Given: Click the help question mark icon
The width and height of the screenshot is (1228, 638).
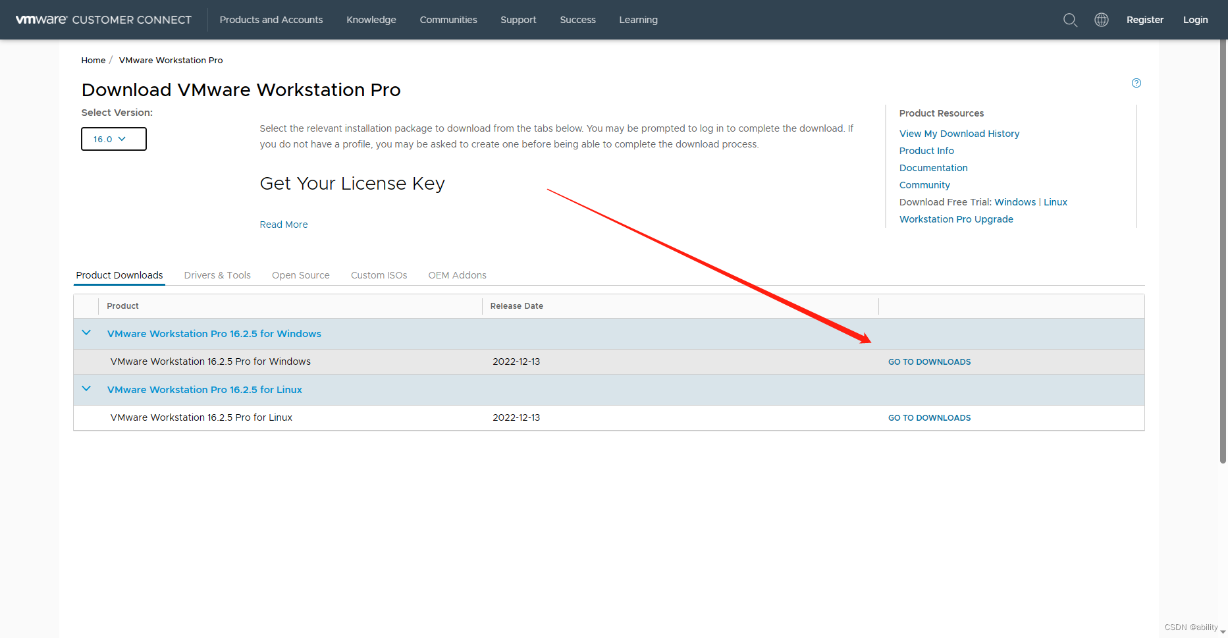Looking at the screenshot, I should coord(1136,83).
